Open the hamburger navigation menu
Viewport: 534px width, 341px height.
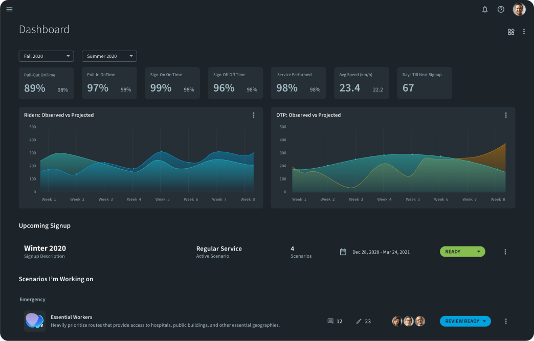(9, 9)
